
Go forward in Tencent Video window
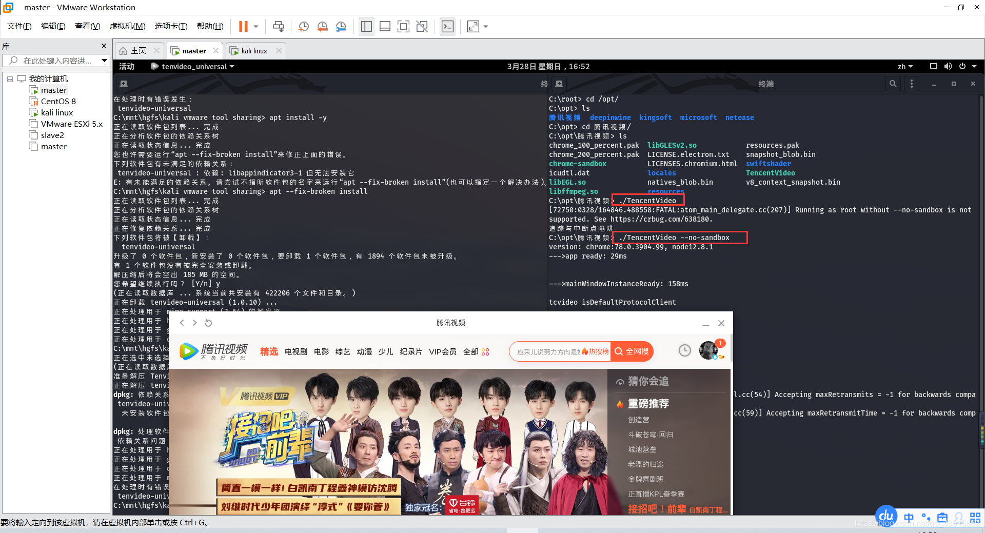(194, 323)
